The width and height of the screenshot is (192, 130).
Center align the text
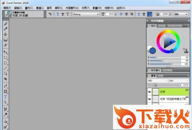coord(126,14)
